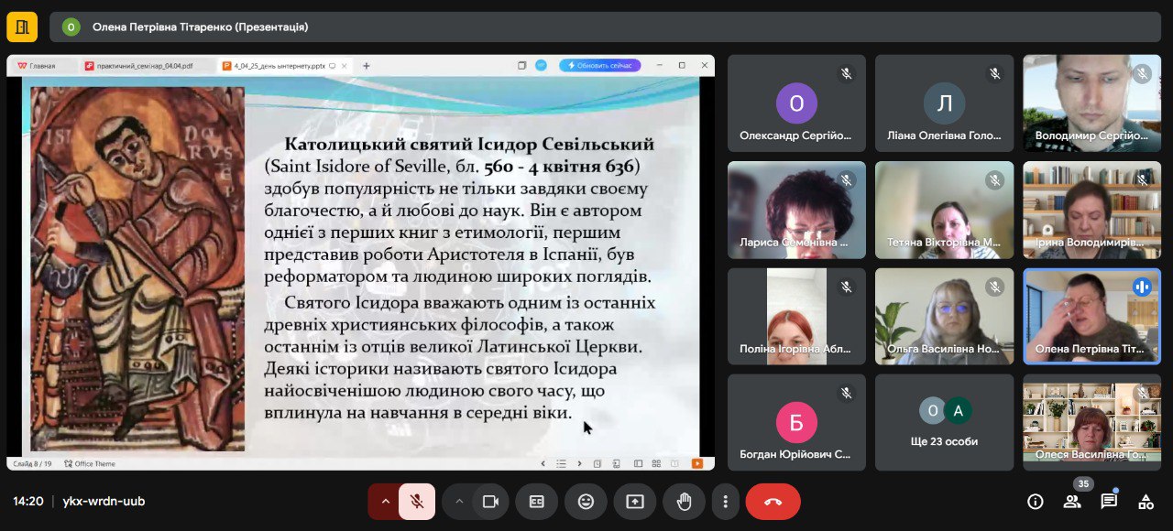Turn on the camera
The image size is (1173, 531).
coord(490,502)
